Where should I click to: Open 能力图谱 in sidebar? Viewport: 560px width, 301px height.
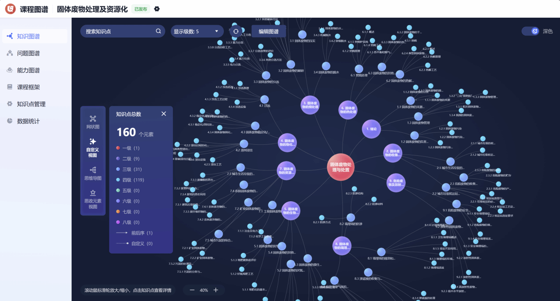click(35, 70)
